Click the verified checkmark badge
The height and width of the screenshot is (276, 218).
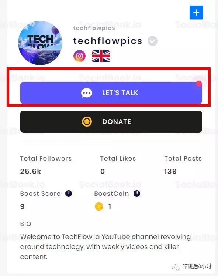click(152, 41)
